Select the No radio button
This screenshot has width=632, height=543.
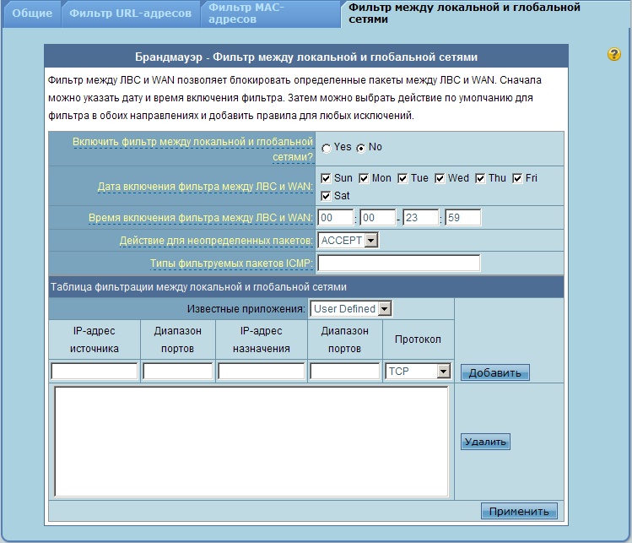[x=361, y=148]
